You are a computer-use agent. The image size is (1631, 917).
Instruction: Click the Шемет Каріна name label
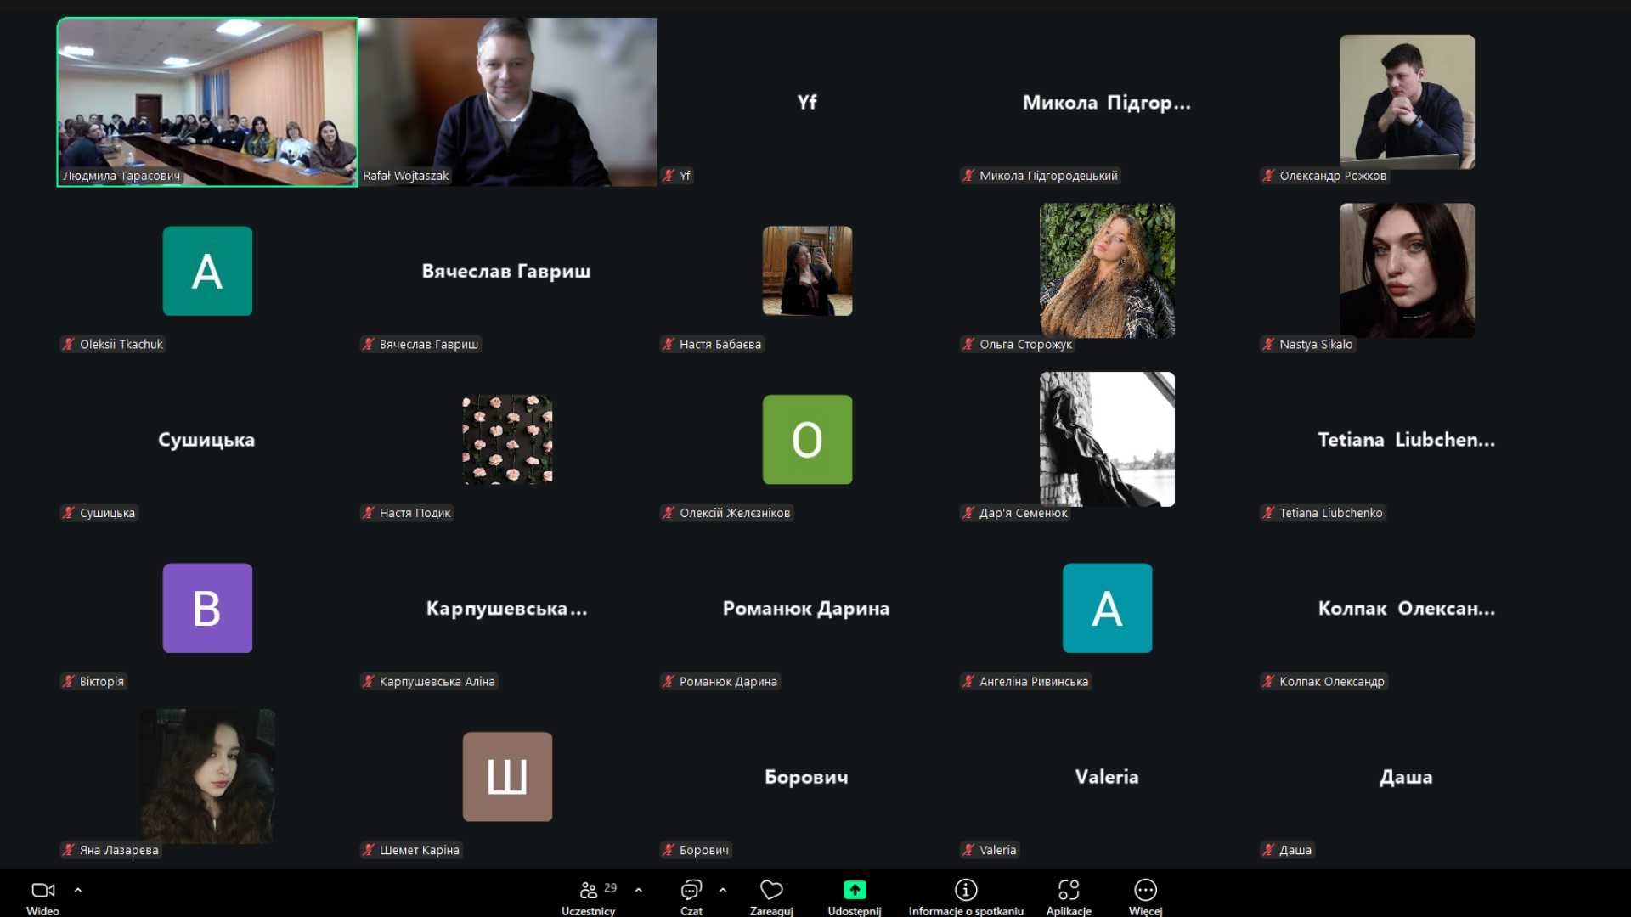(419, 850)
